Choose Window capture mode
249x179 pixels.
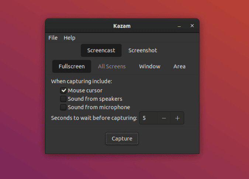point(150,66)
